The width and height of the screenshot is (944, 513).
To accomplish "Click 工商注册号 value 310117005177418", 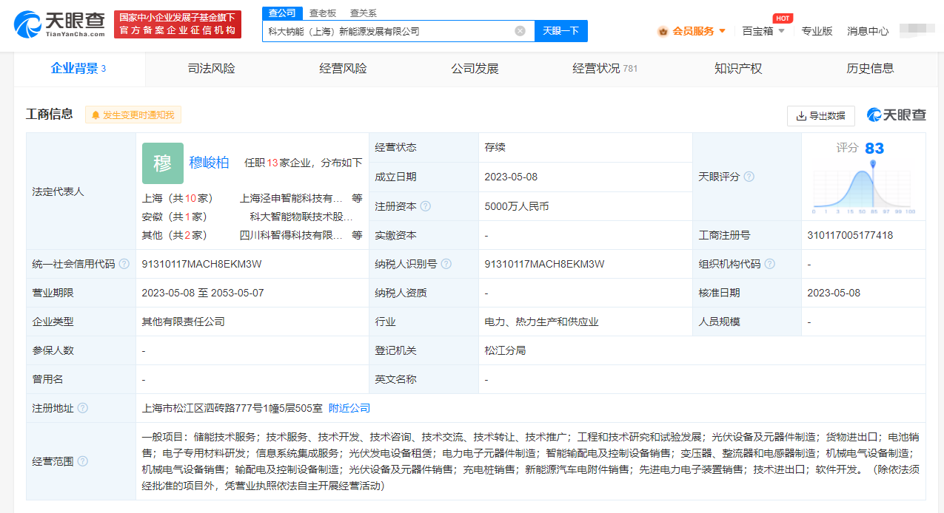I will coord(850,235).
